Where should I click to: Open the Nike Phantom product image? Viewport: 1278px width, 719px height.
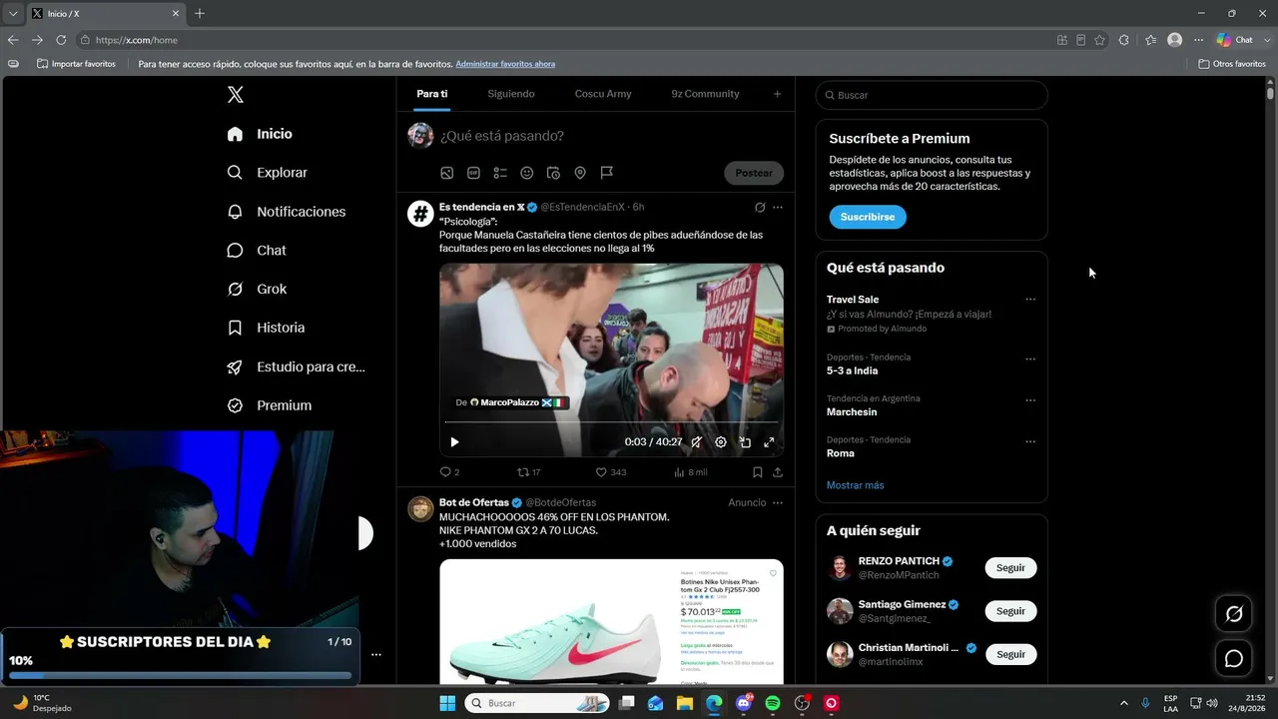point(611,621)
